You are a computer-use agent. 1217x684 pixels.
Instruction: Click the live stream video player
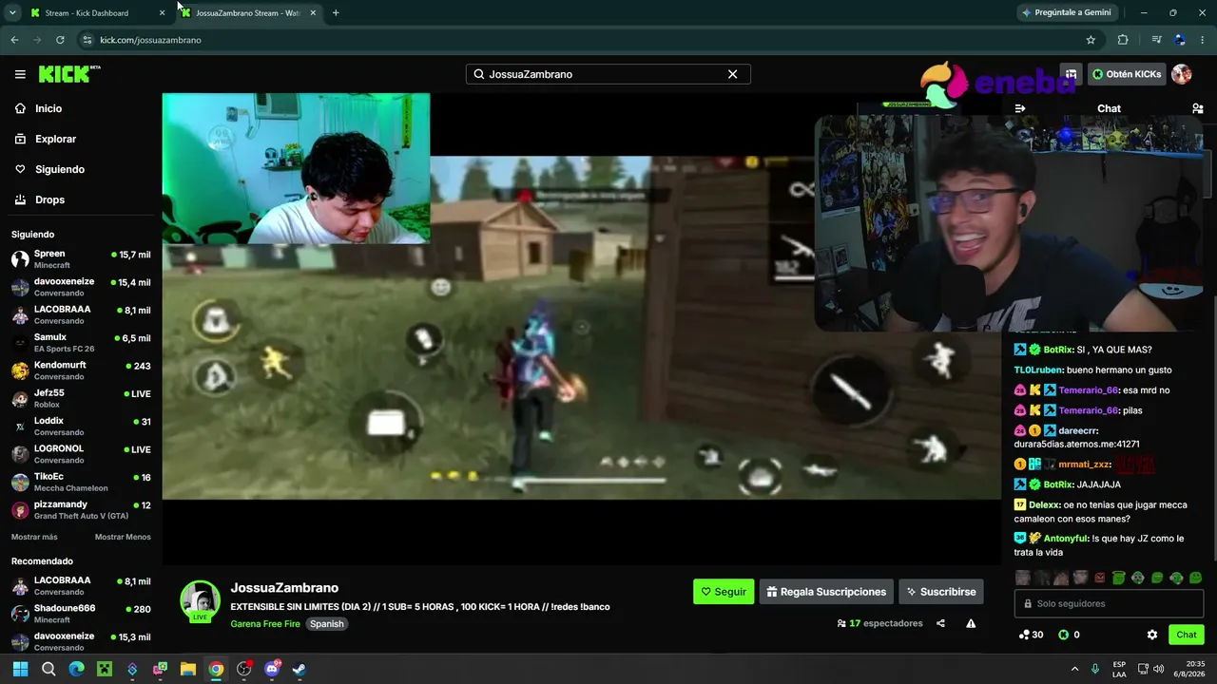(581, 328)
